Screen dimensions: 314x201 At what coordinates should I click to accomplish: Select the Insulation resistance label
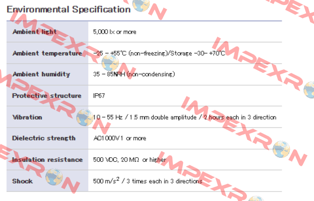pos(47,160)
